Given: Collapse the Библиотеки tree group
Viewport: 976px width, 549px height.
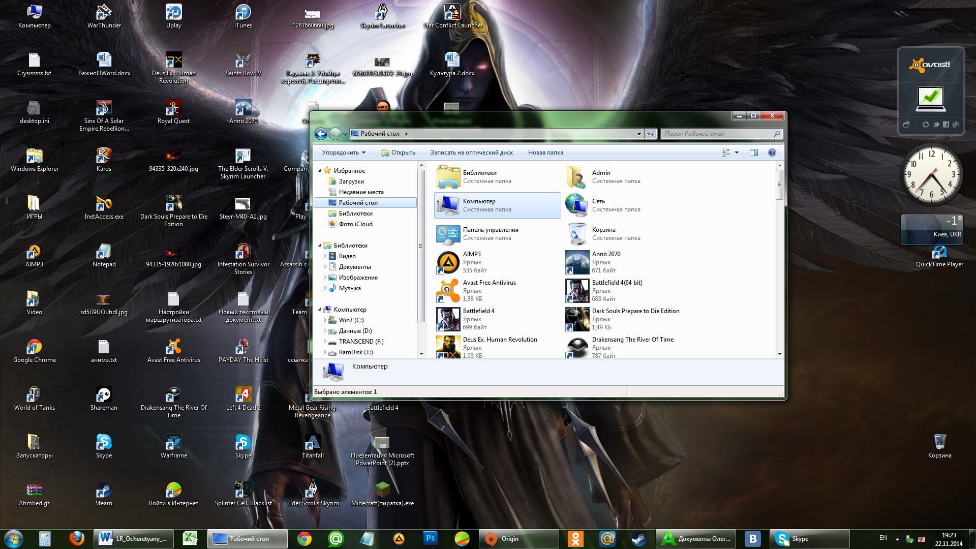Looking at the screenshot, I should [320, 246].
